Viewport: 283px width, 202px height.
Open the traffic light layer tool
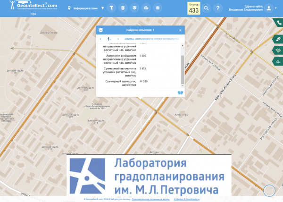coord(123,8)
